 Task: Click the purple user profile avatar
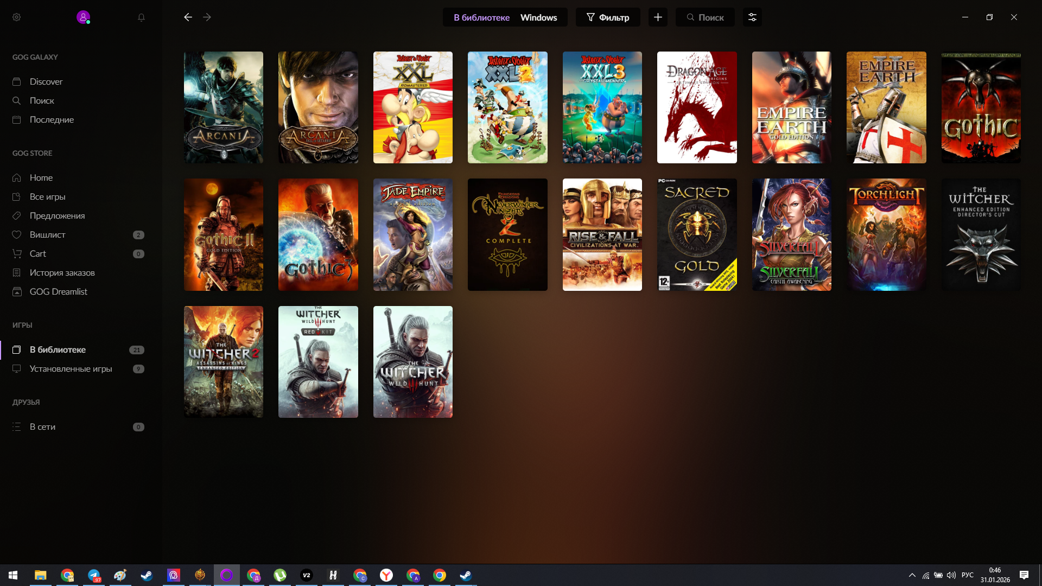click(83, 17)
